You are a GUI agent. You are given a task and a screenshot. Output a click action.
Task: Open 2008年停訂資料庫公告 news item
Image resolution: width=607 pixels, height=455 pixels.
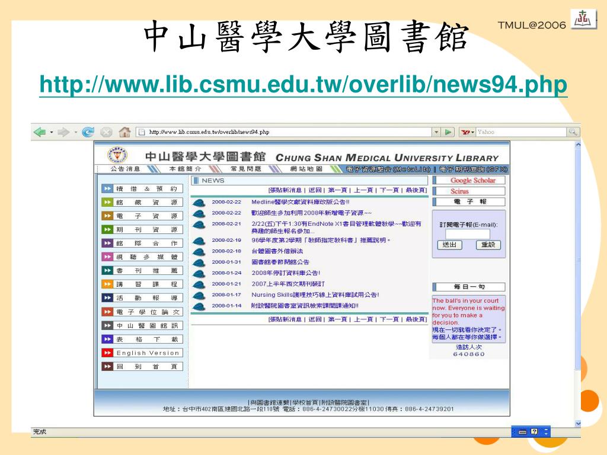tap(286, 273)
